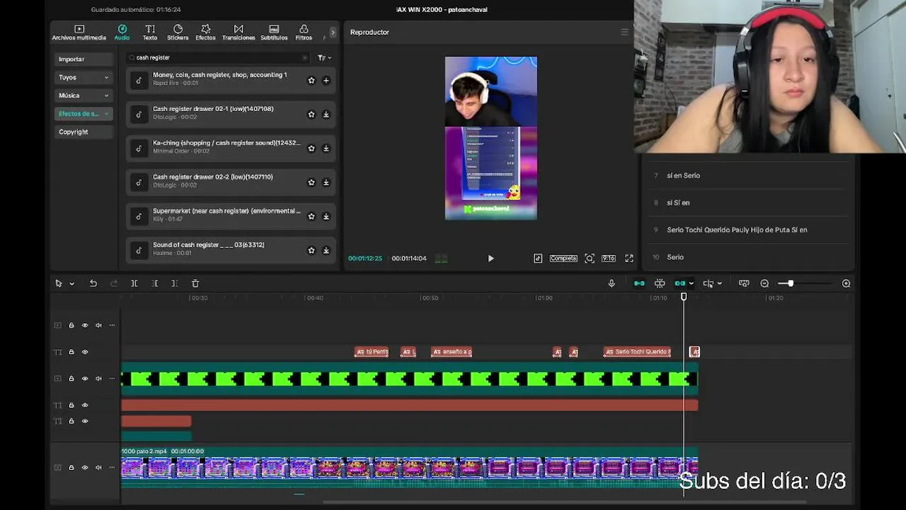Image resolution: width=906 pixels, height=510 pixels.
Task: Open more options for 1000 pato 2.mp4 track
Action: click(112, 467)
